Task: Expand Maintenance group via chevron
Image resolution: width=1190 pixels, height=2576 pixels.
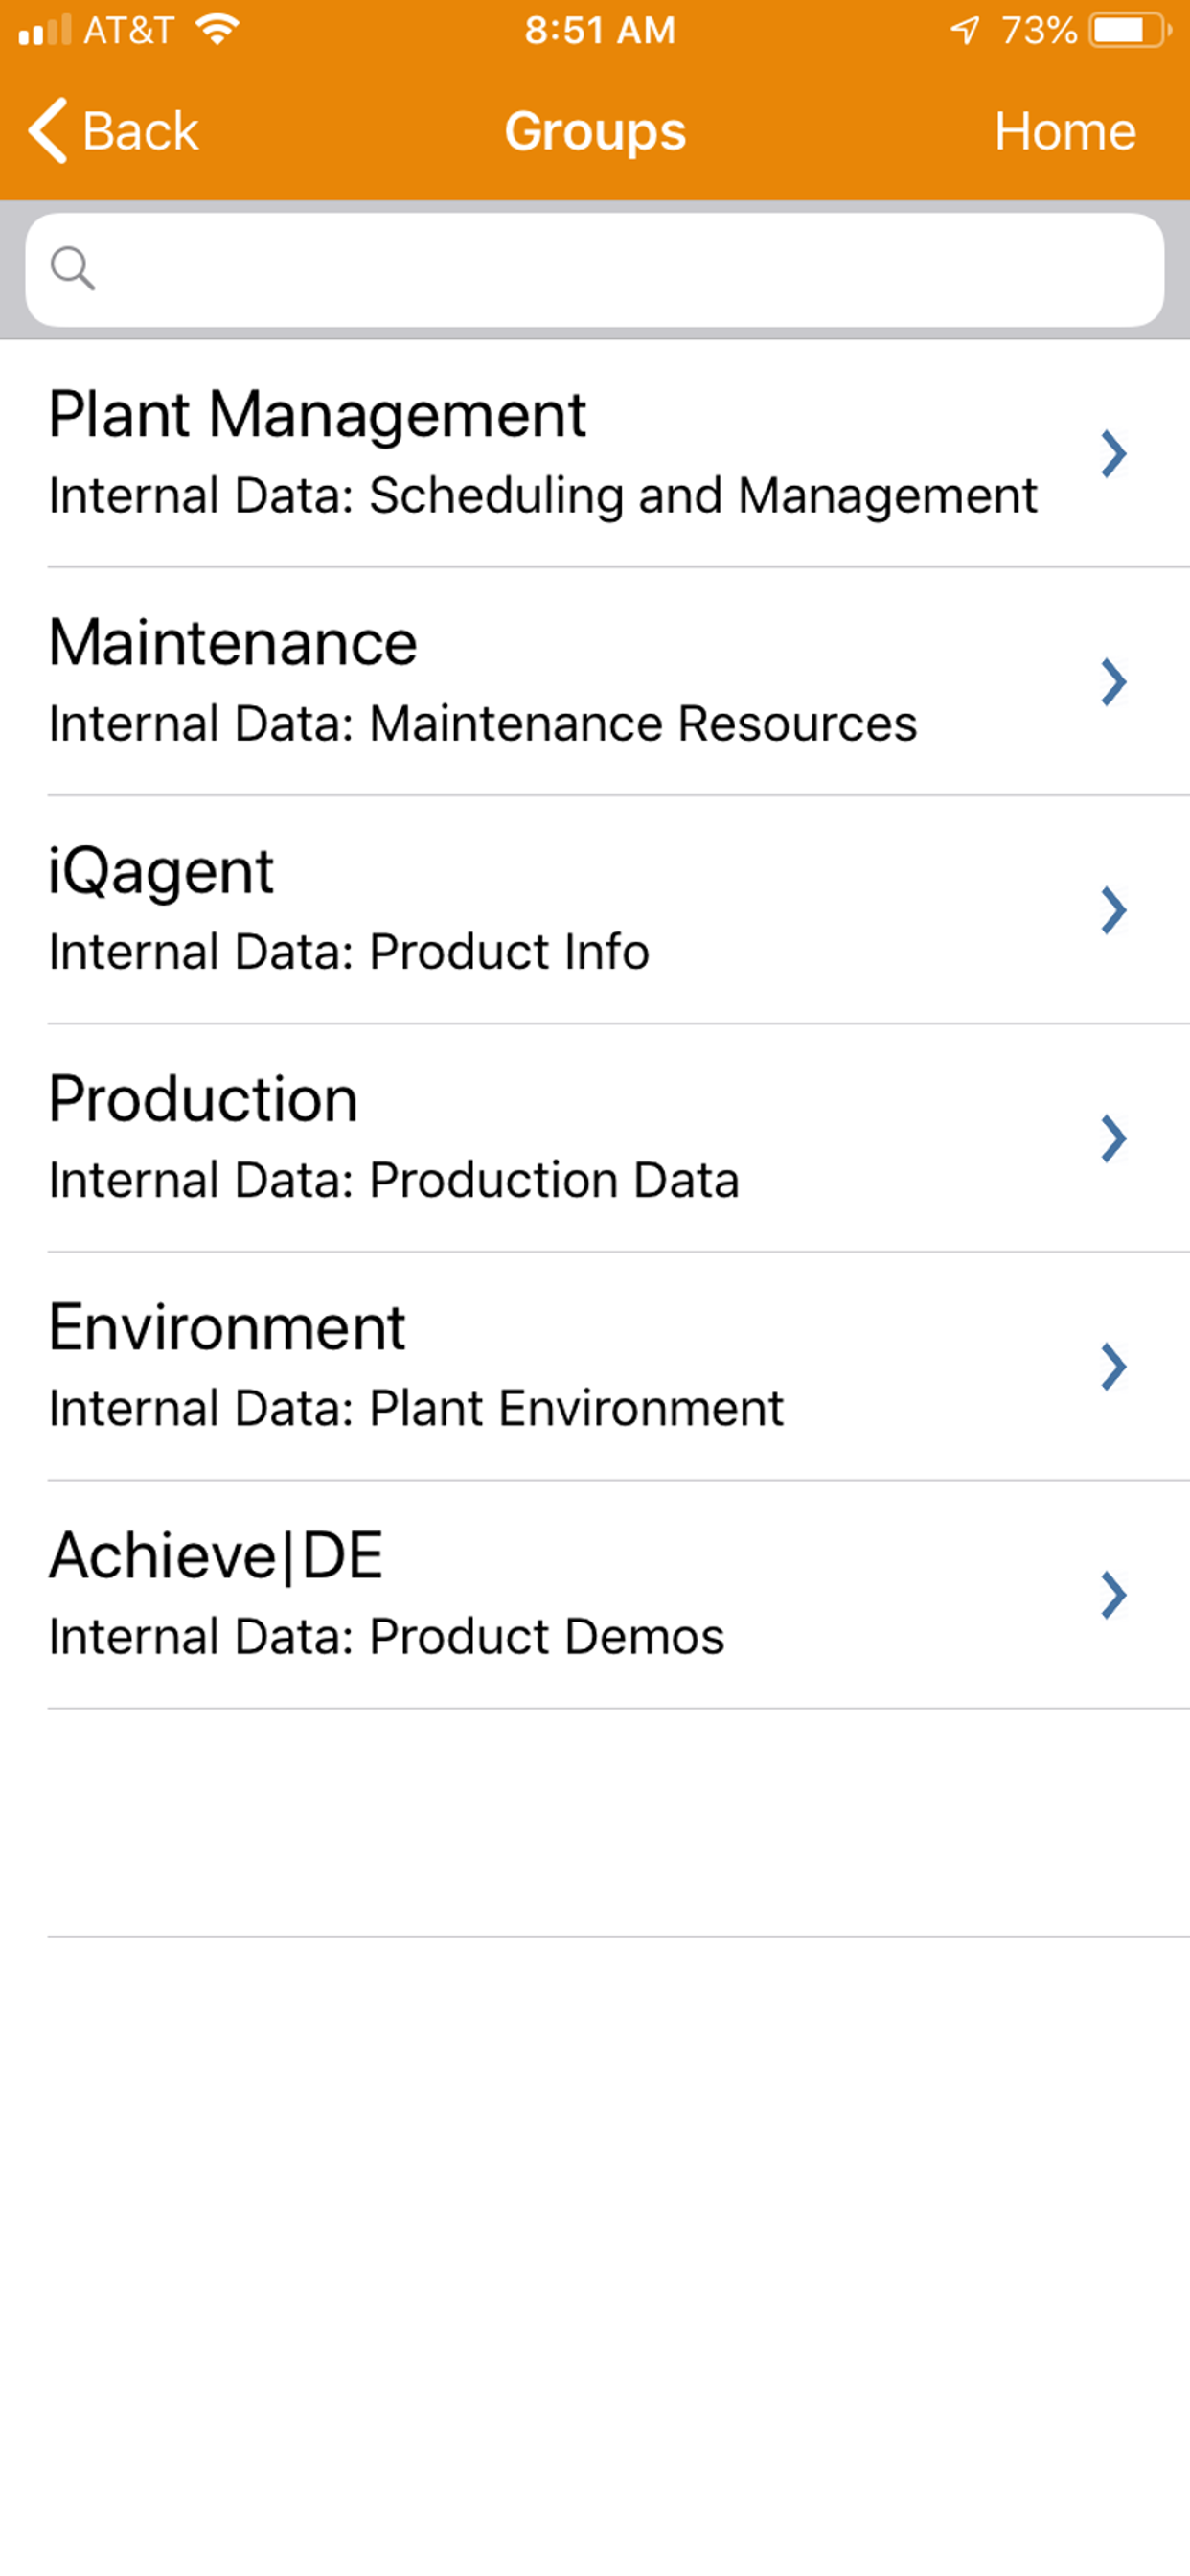Action: 1113,682
